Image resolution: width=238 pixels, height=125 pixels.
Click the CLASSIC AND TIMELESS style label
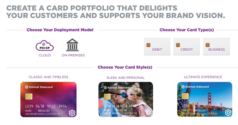click(x=48, y=77)
